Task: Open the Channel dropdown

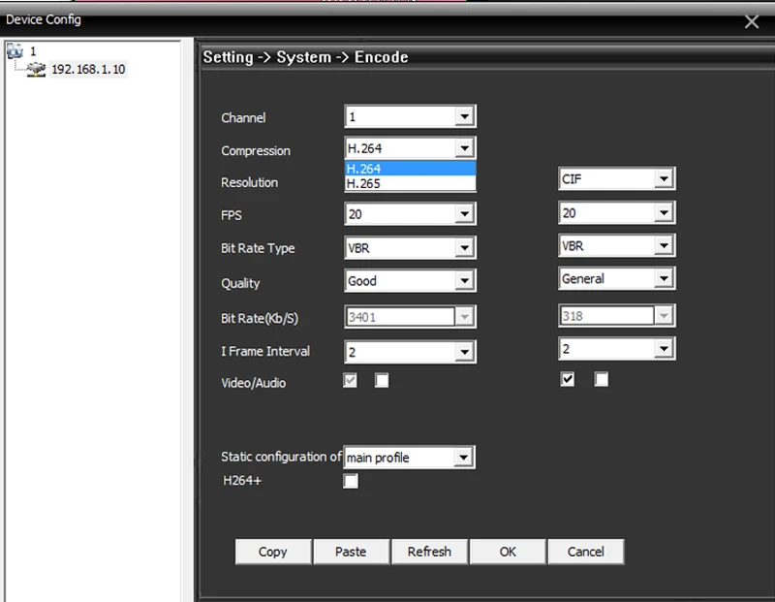Action: coord(410,116)
